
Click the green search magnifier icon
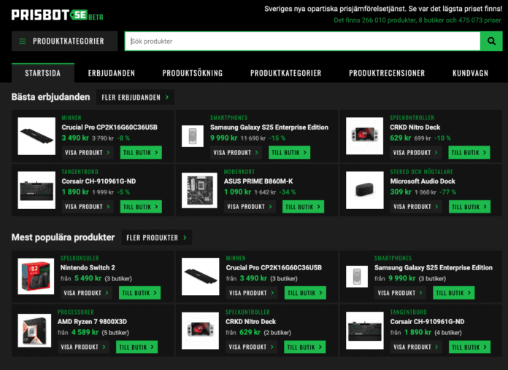tap(491, 41)
